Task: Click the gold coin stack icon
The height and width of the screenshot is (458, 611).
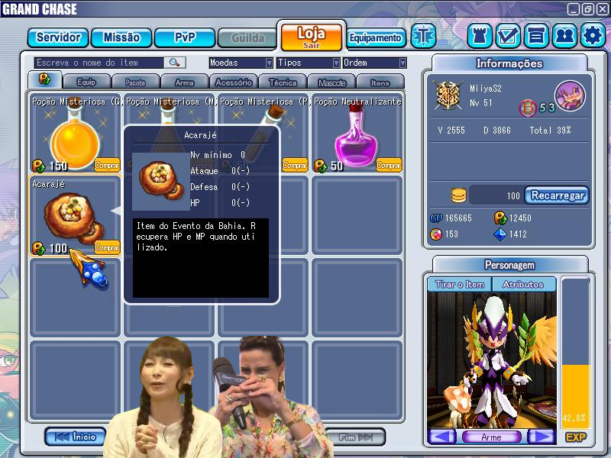Action: [459, 195]
